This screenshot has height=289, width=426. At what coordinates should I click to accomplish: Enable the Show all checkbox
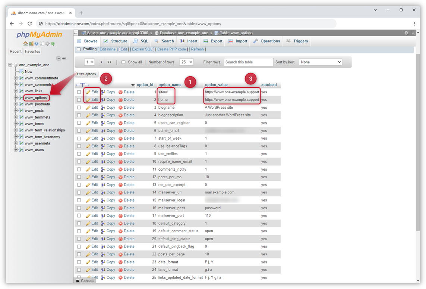(123, 62)
